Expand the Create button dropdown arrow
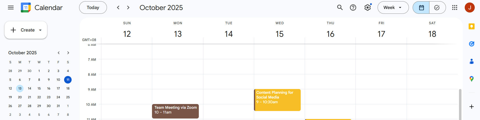The height and width of the screenshot is (120, 480). (40, 30)
